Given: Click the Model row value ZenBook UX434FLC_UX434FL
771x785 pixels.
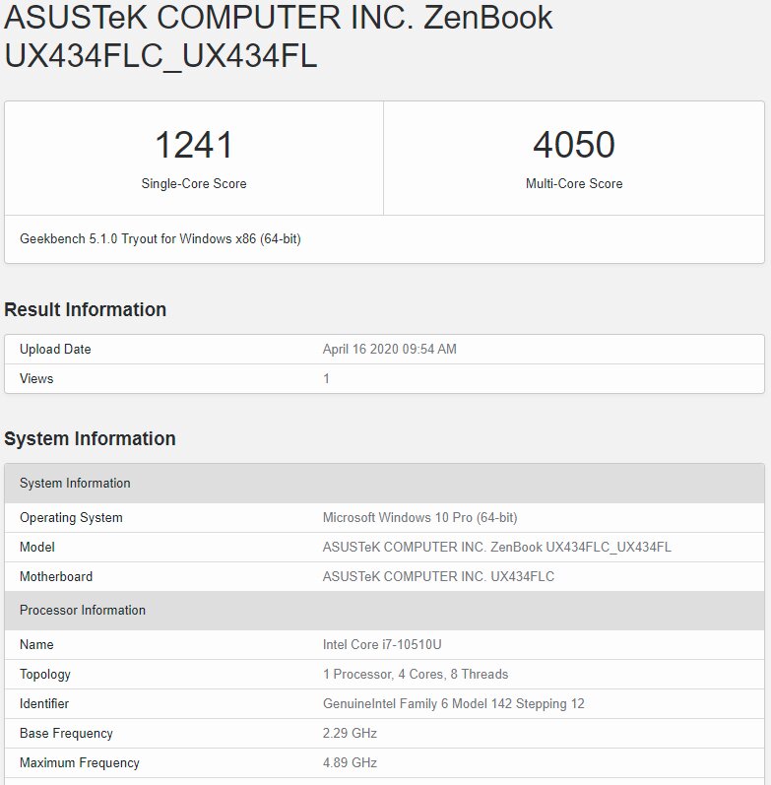Looking at the screenshot, I should (496, 548).
